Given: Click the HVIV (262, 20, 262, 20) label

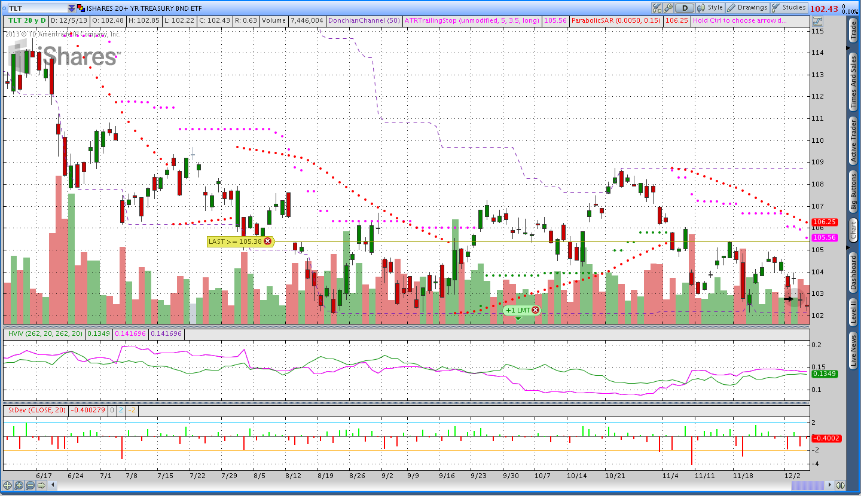Looking at the screenshot, I should (44, 333).
